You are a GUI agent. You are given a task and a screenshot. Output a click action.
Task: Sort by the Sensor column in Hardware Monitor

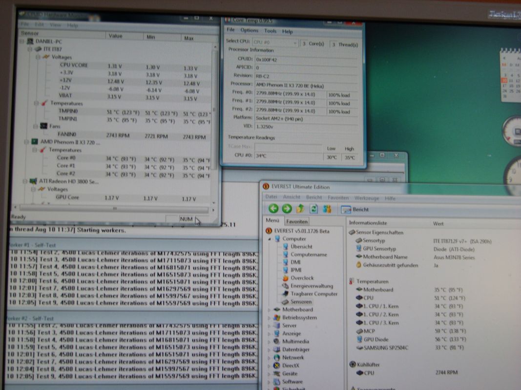[62, 34]
